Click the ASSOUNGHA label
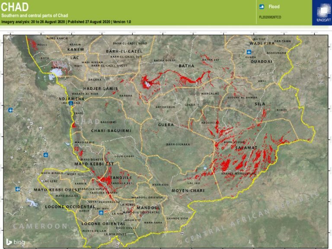 click(x=276, y=53)
